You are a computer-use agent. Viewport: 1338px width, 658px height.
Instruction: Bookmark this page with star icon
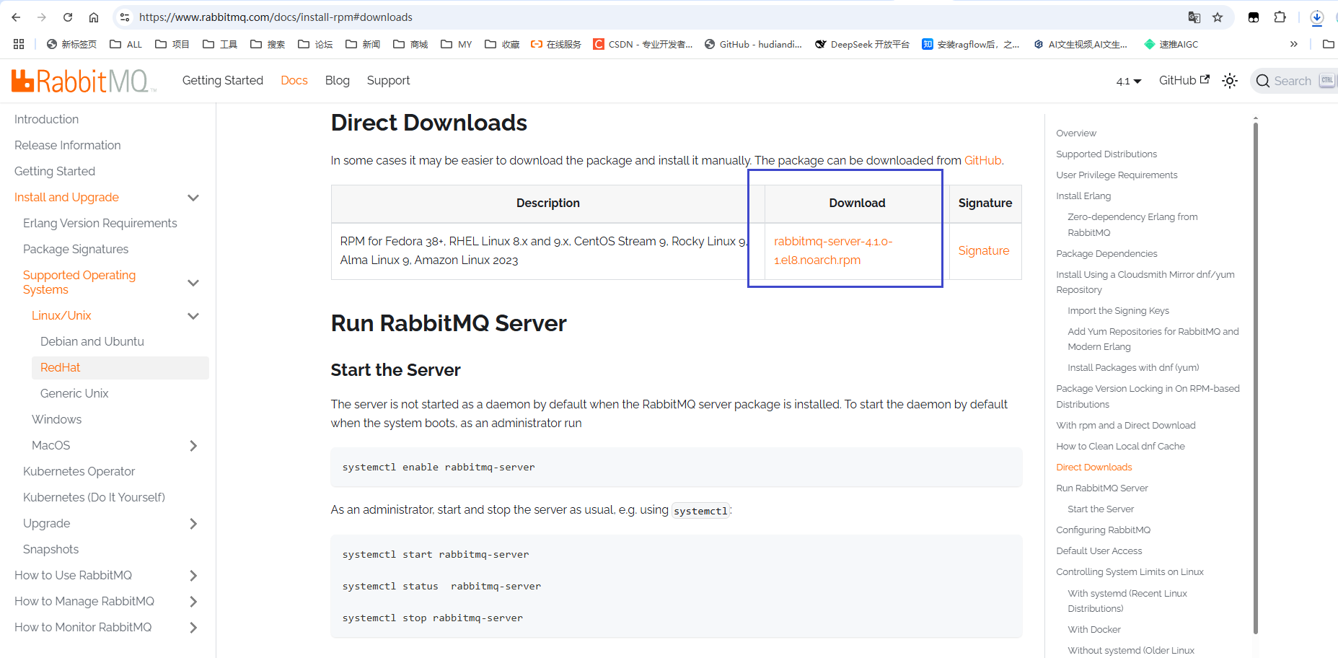pyautogui.click(x=1218, y=17)
